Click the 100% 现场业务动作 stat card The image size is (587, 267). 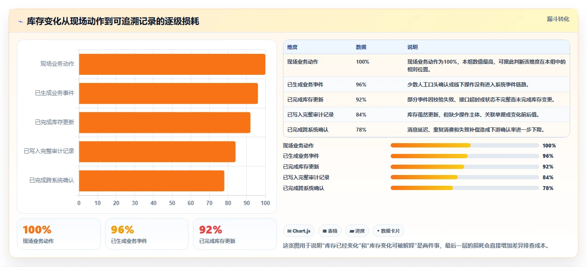59,234
